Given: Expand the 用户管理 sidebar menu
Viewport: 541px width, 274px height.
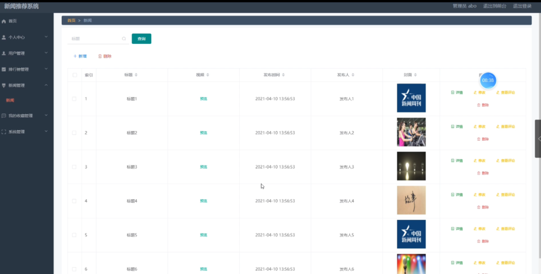Looking at the screenshot, I should pos(26,53).
